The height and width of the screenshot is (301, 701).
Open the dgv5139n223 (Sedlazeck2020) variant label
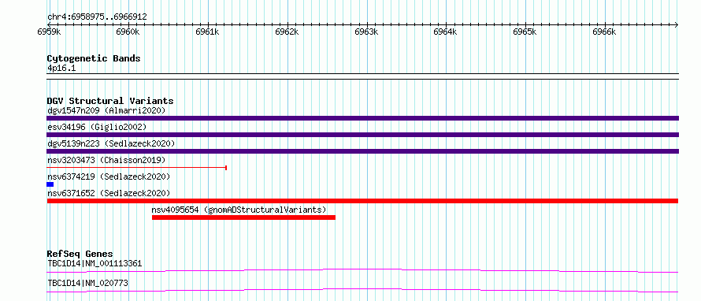coord(111,143)
